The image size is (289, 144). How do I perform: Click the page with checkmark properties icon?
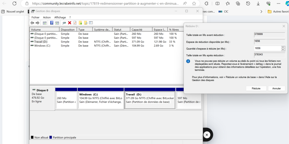(75, 23)
